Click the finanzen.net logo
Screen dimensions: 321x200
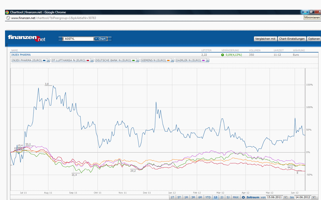point(27,38)
